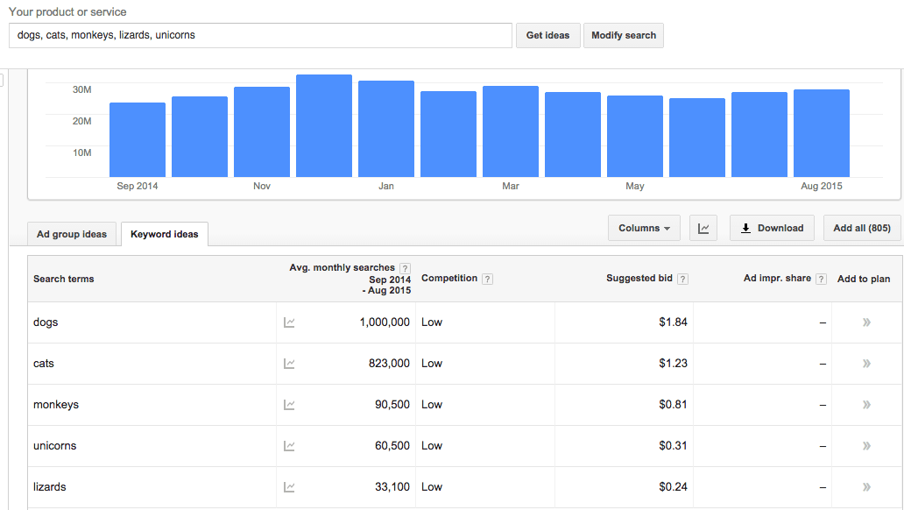Select the May chart bar
This screenshot has height=510, width=904.
tap(635, 136)
